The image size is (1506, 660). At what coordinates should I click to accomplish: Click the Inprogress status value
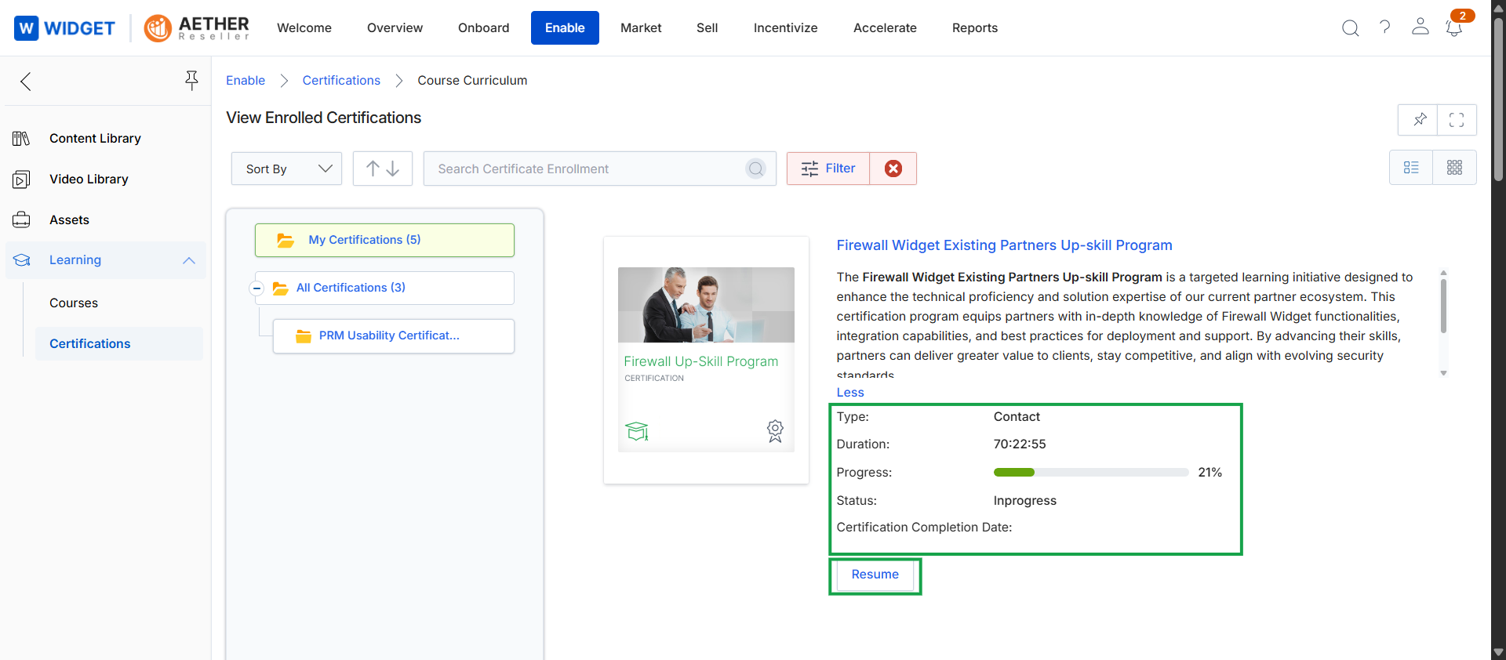[x=1025, y=501]
